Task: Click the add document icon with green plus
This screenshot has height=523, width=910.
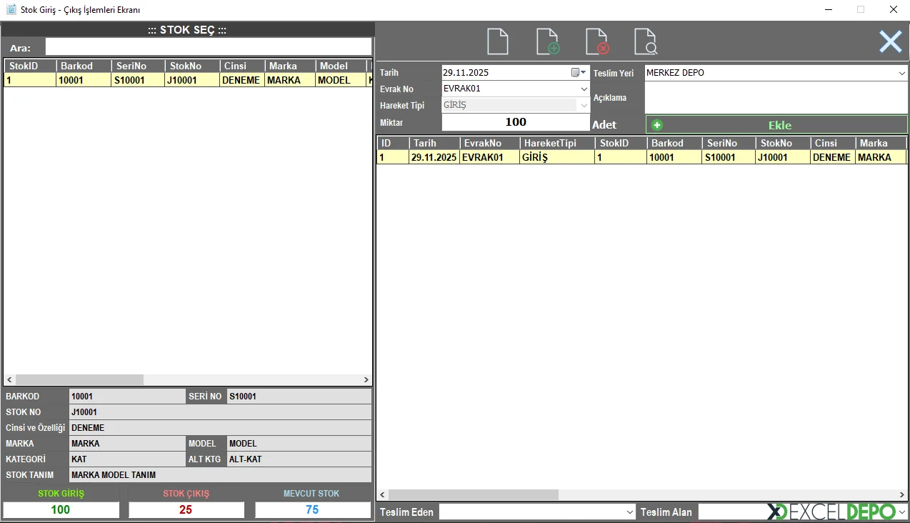Action: pyautogui.click(x=547, y=41)
